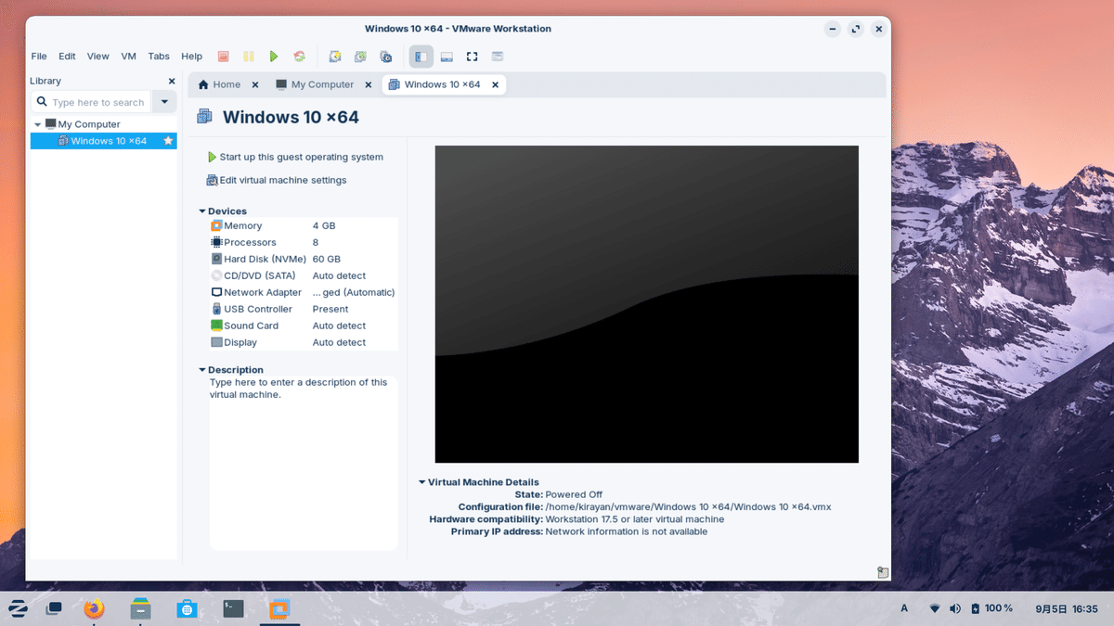This screenshot has height=626, width=1114.
Task: Open the Edit menu
Action: pyautogui.click(x=67, y=57)
